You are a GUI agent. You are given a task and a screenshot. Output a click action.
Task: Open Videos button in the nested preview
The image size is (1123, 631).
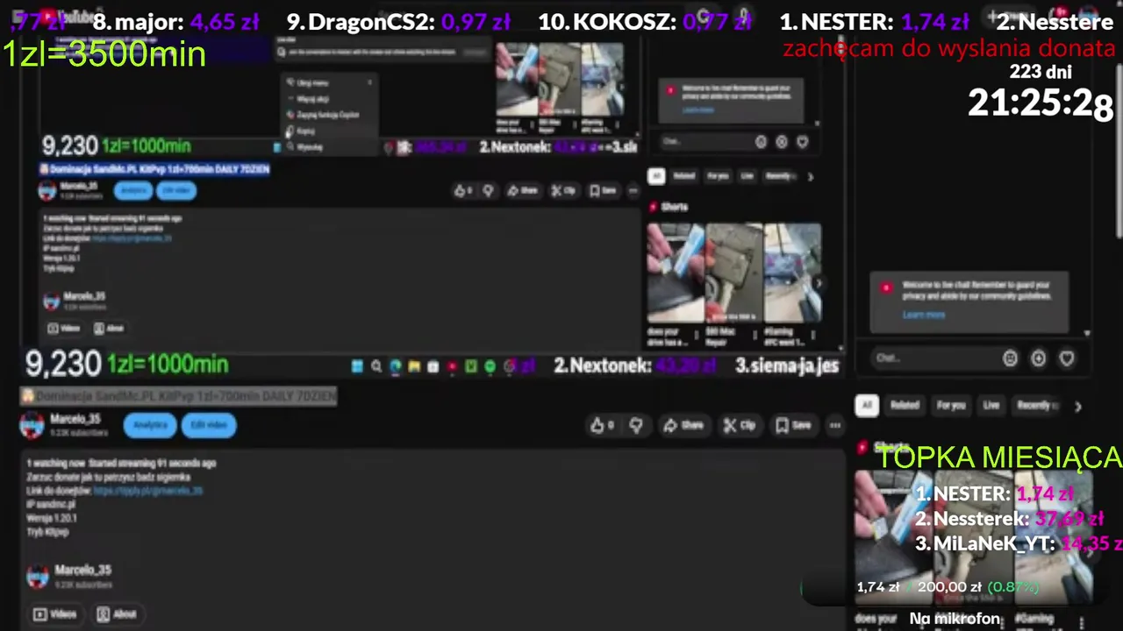pos(63,329)
